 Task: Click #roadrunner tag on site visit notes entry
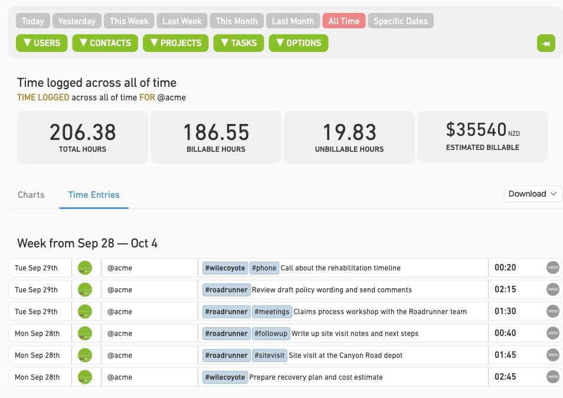click(x=226, y=334)
